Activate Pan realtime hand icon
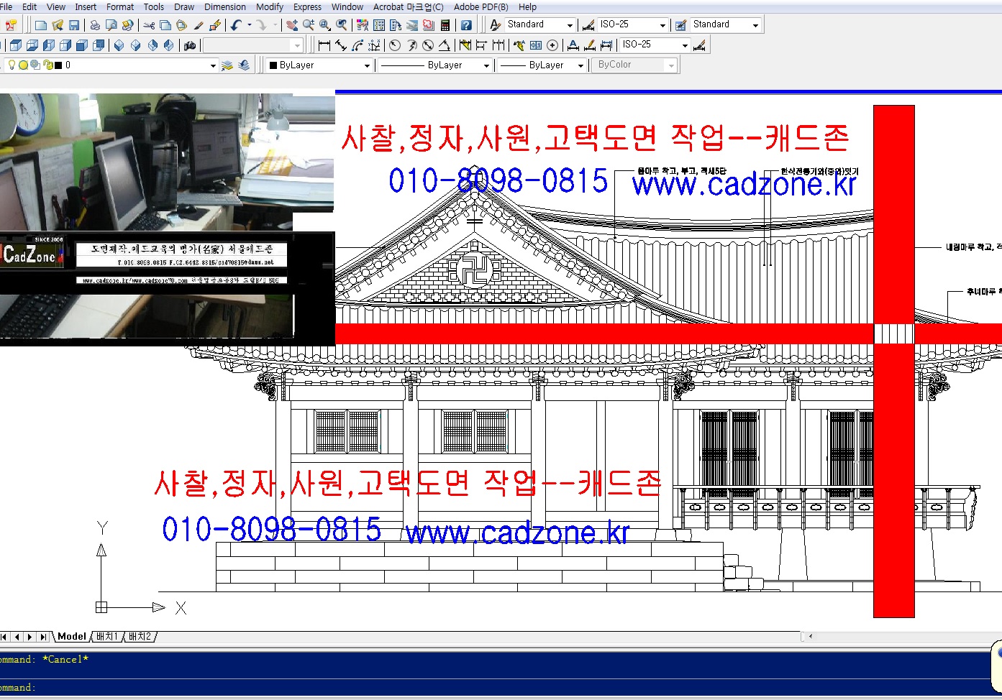1002x700 pixels. click(x=292, y=25)
